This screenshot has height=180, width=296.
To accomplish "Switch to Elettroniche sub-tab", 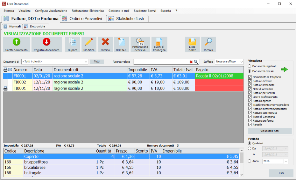I will coord(36,26).
